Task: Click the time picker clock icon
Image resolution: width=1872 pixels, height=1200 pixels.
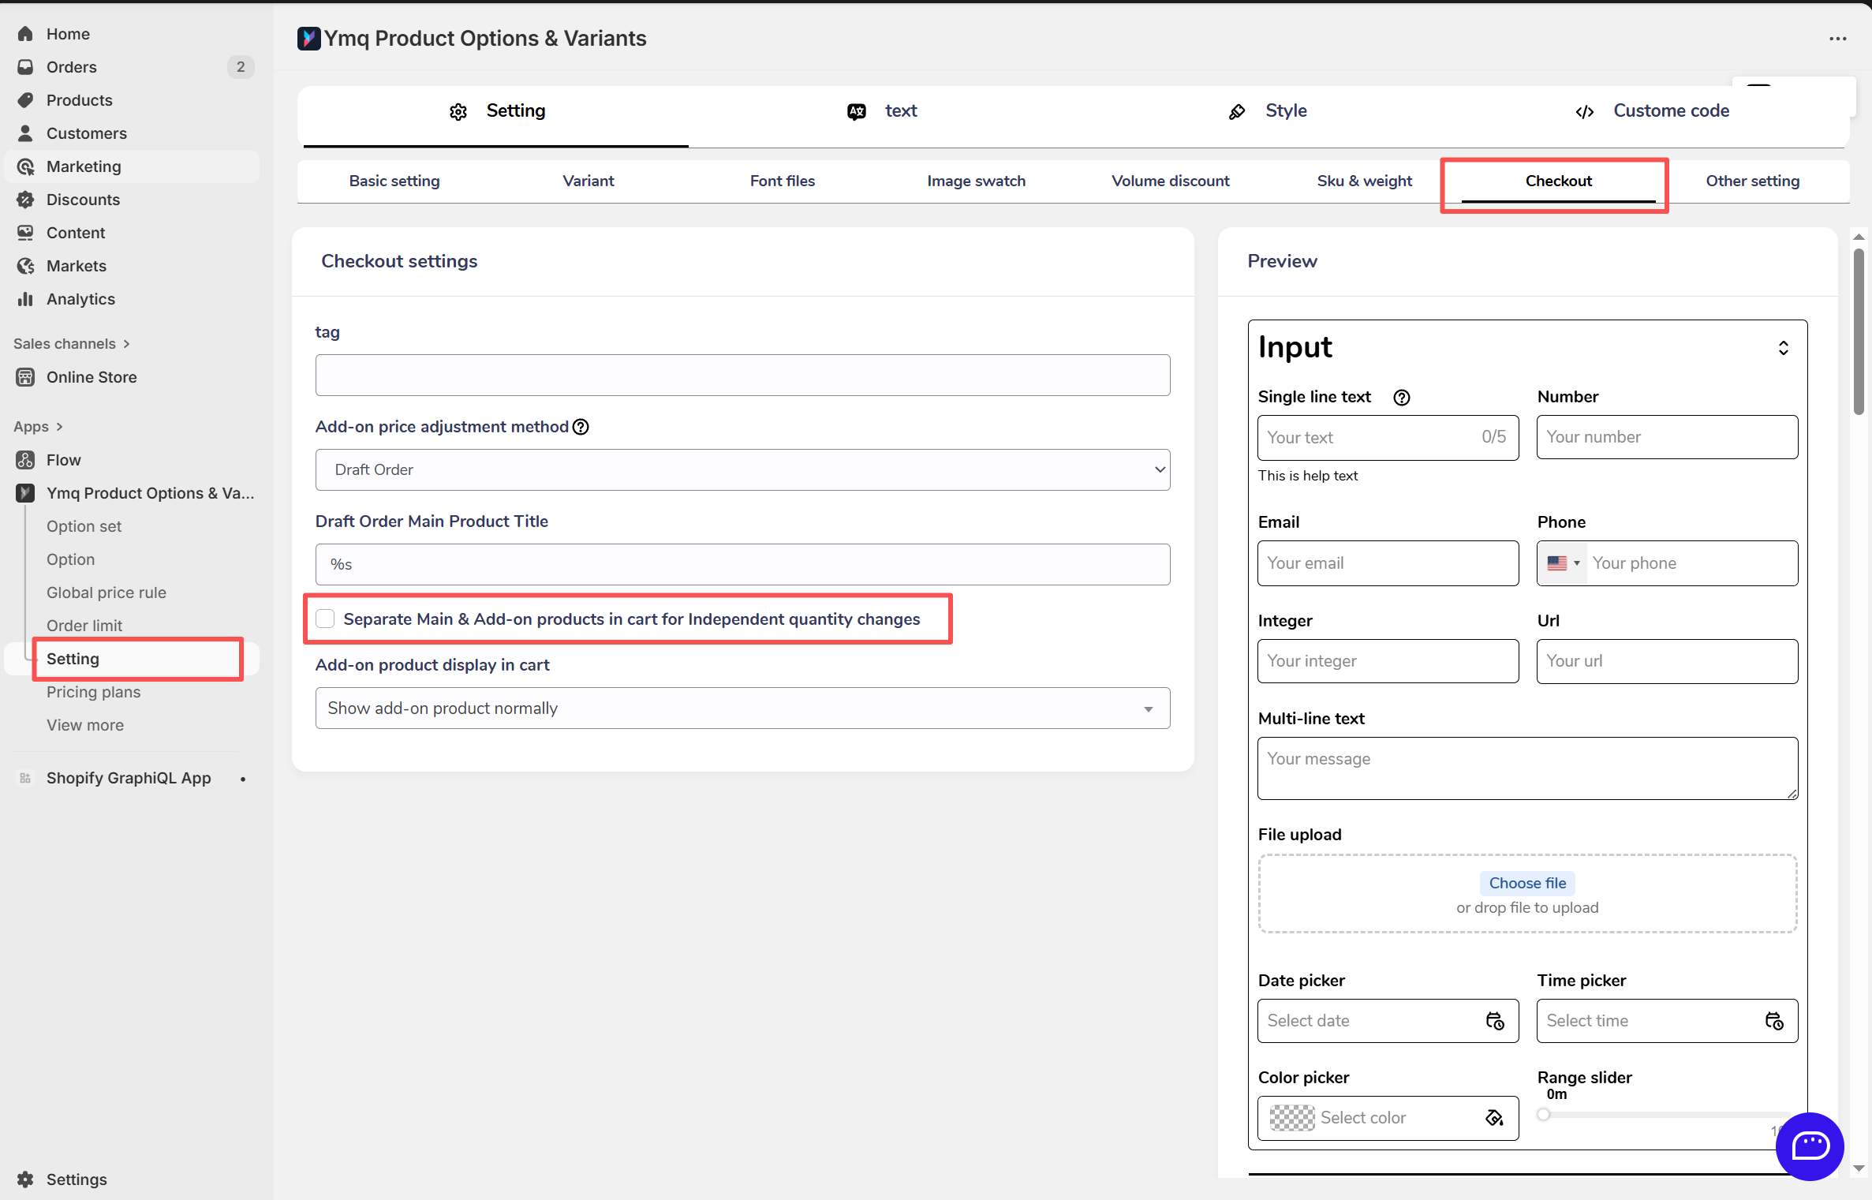Action: point(1773,1021)
